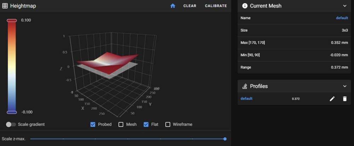This screenshot has height=146, width=354.
Task: Uncheck the Probed checkbox
Action: (x=93, y=124)
